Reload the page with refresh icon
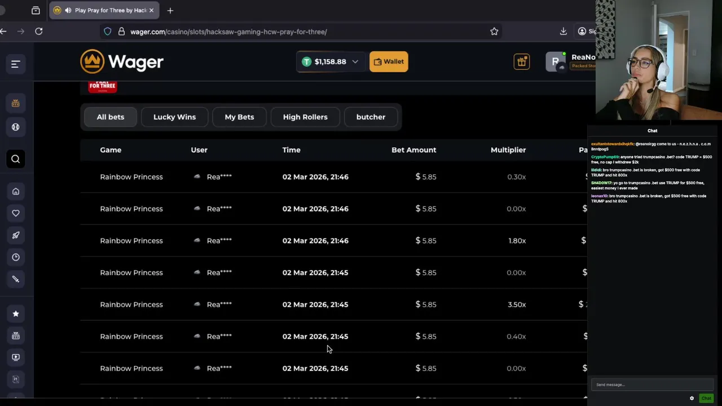722x406 pixels. coord(39,32)
